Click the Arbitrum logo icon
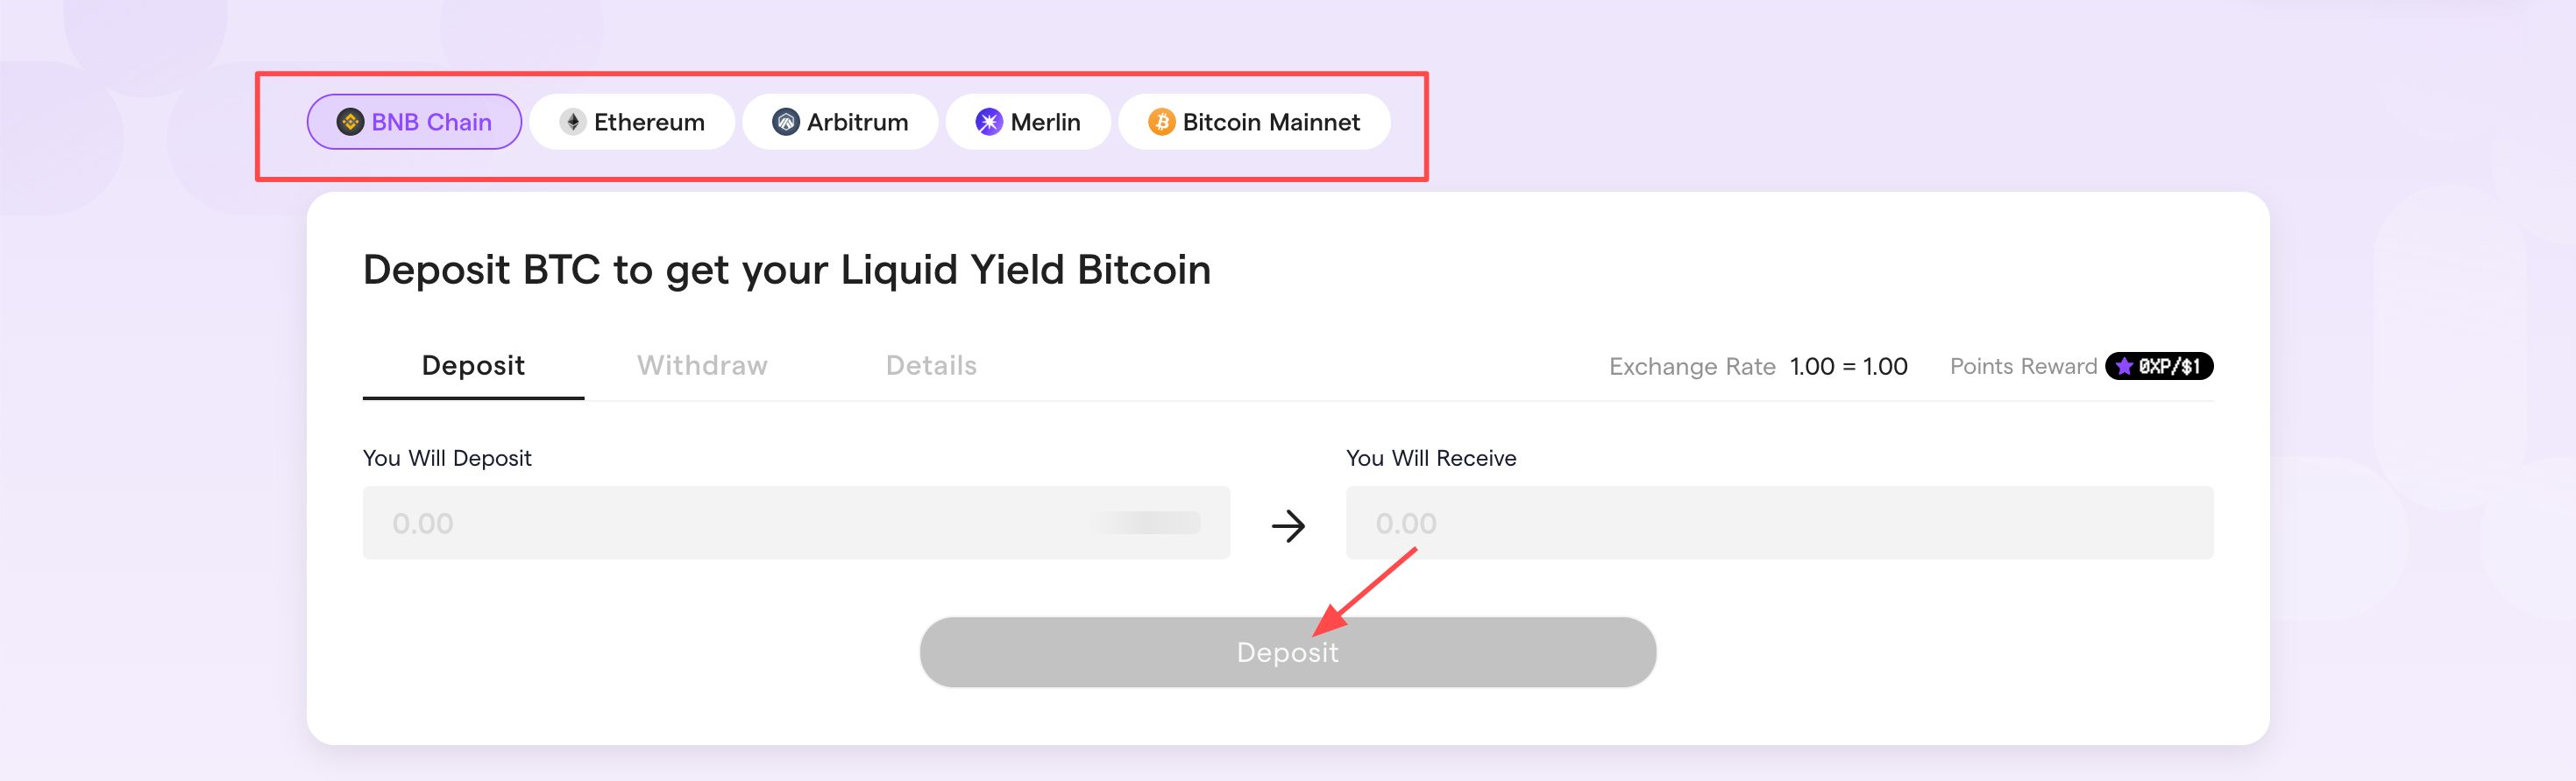This screenshot has height=781, width=2576. click(786, 122)
